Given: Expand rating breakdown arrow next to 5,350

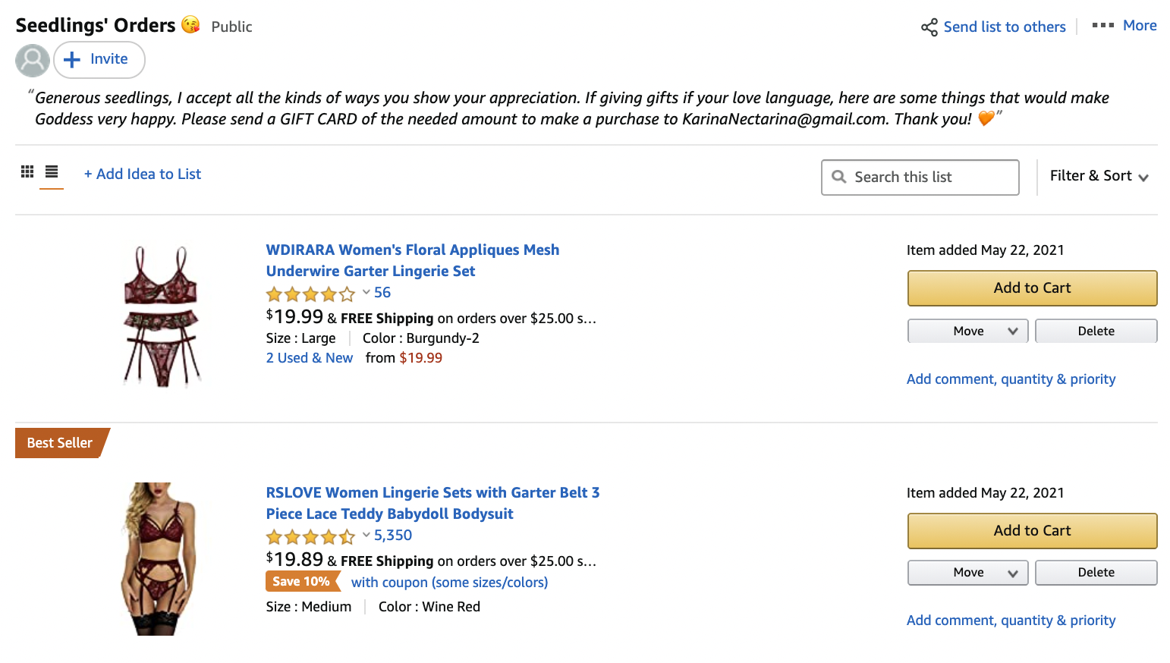Looking at the screenshot, I should click(366, 535).
